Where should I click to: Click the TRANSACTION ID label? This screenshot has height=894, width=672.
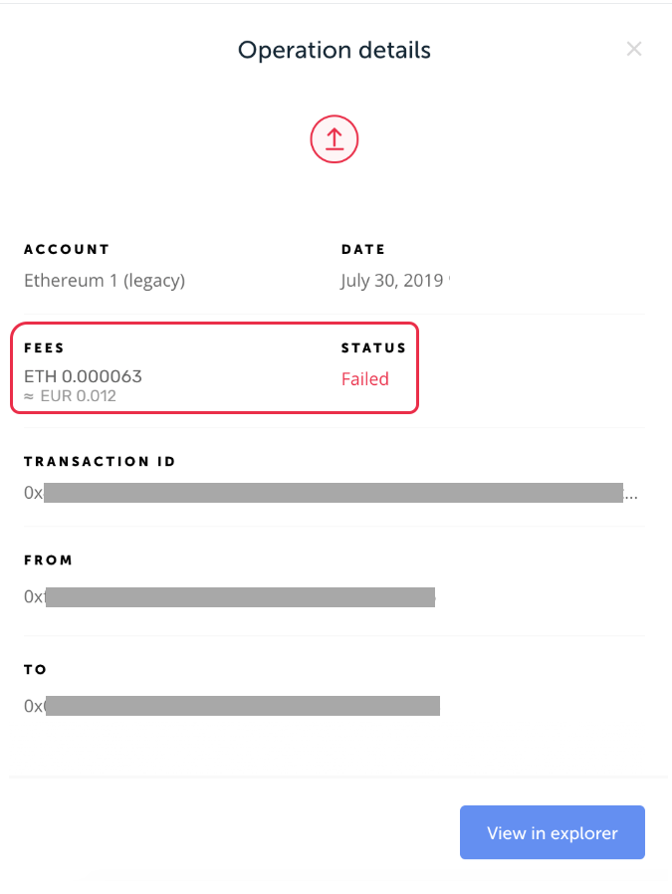point(100,461)
